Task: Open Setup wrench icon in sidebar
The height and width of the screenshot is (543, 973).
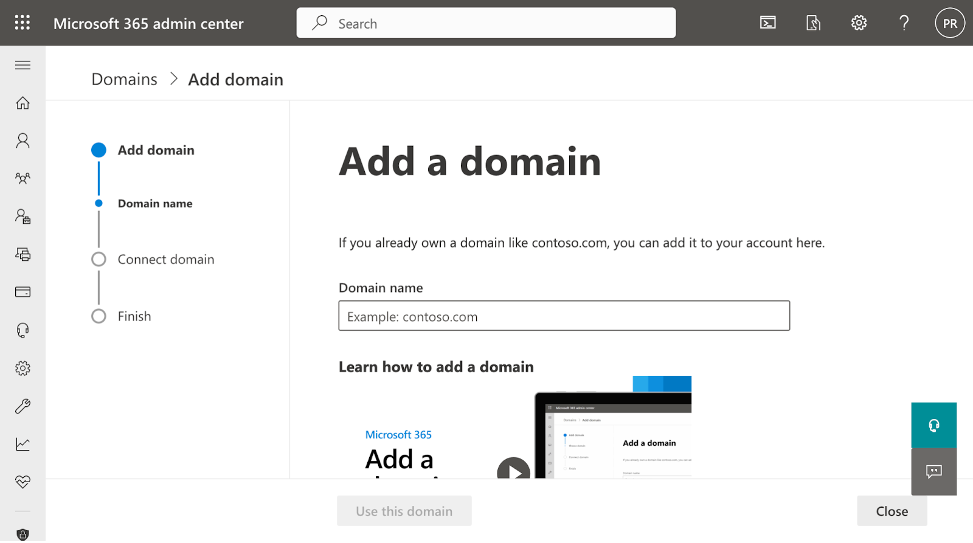Action: (x=23, y=406)
